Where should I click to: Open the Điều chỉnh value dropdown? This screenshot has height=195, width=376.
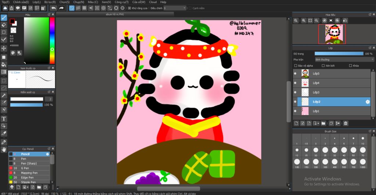click(175, 8)
